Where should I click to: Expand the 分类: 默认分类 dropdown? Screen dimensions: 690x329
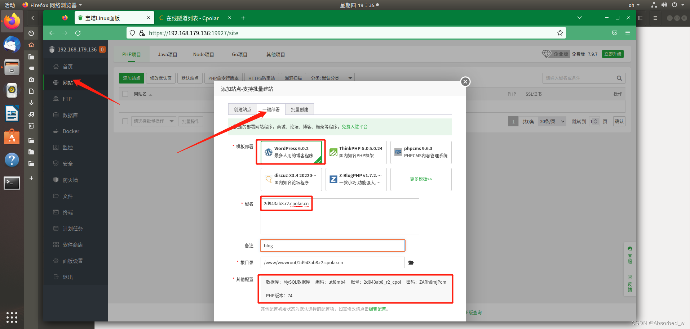(x=331, y=78)
